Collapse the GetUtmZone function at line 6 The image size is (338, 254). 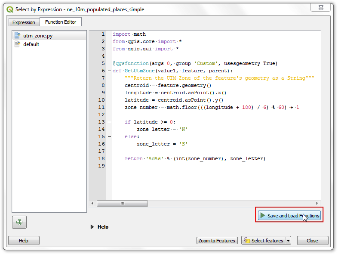click(x=109, y=71)
